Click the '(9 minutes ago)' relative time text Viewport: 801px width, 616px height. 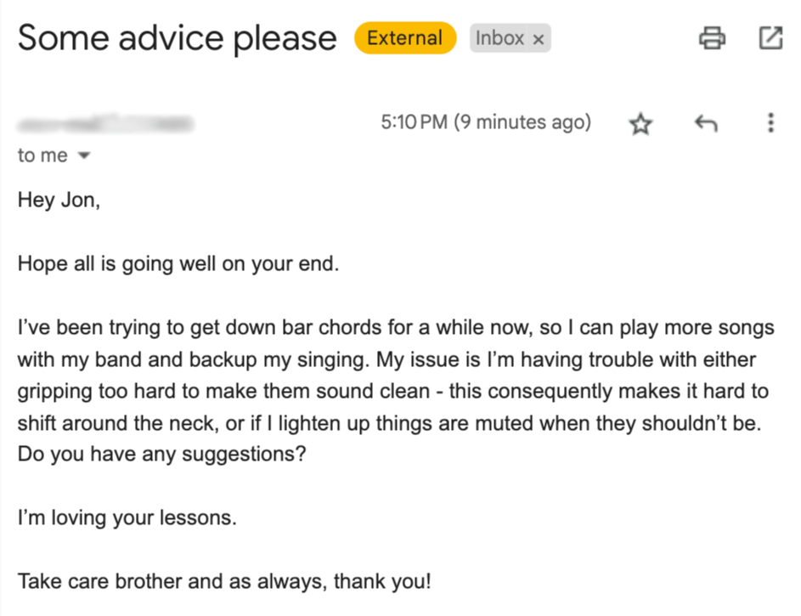click(522, 122)
